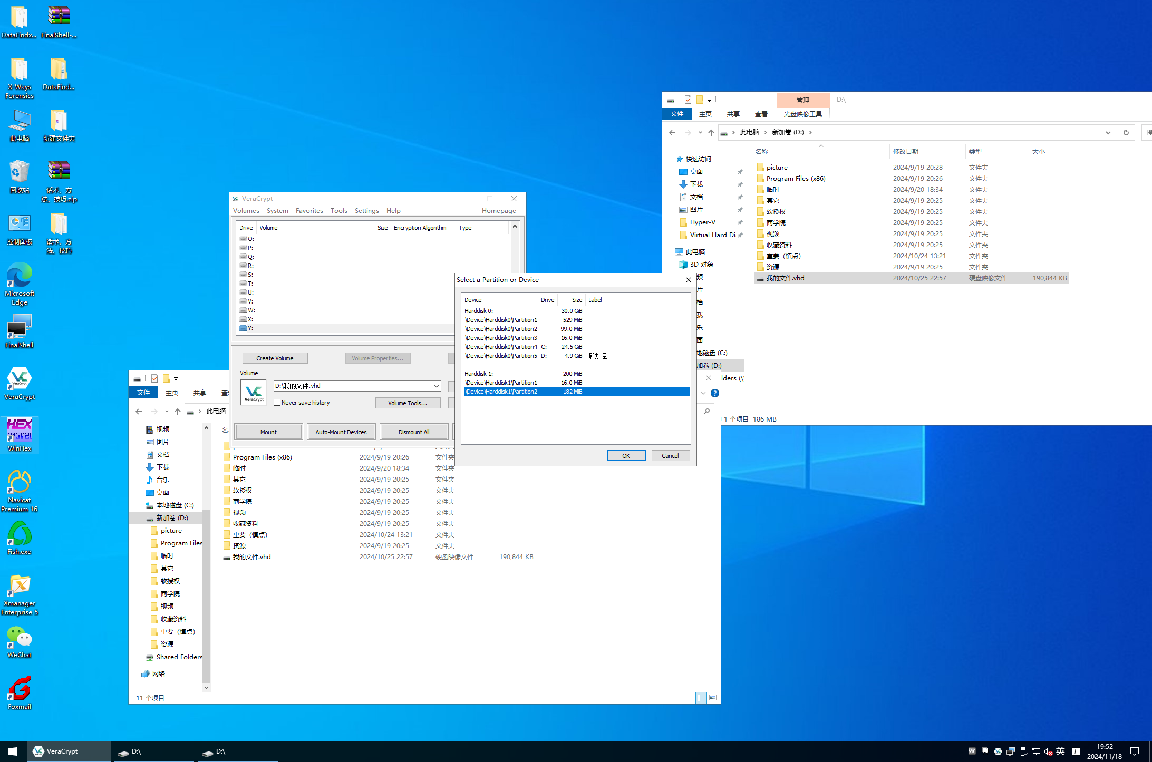
Task: Toggle large icons view in lower Explorer
Action: 713,697
